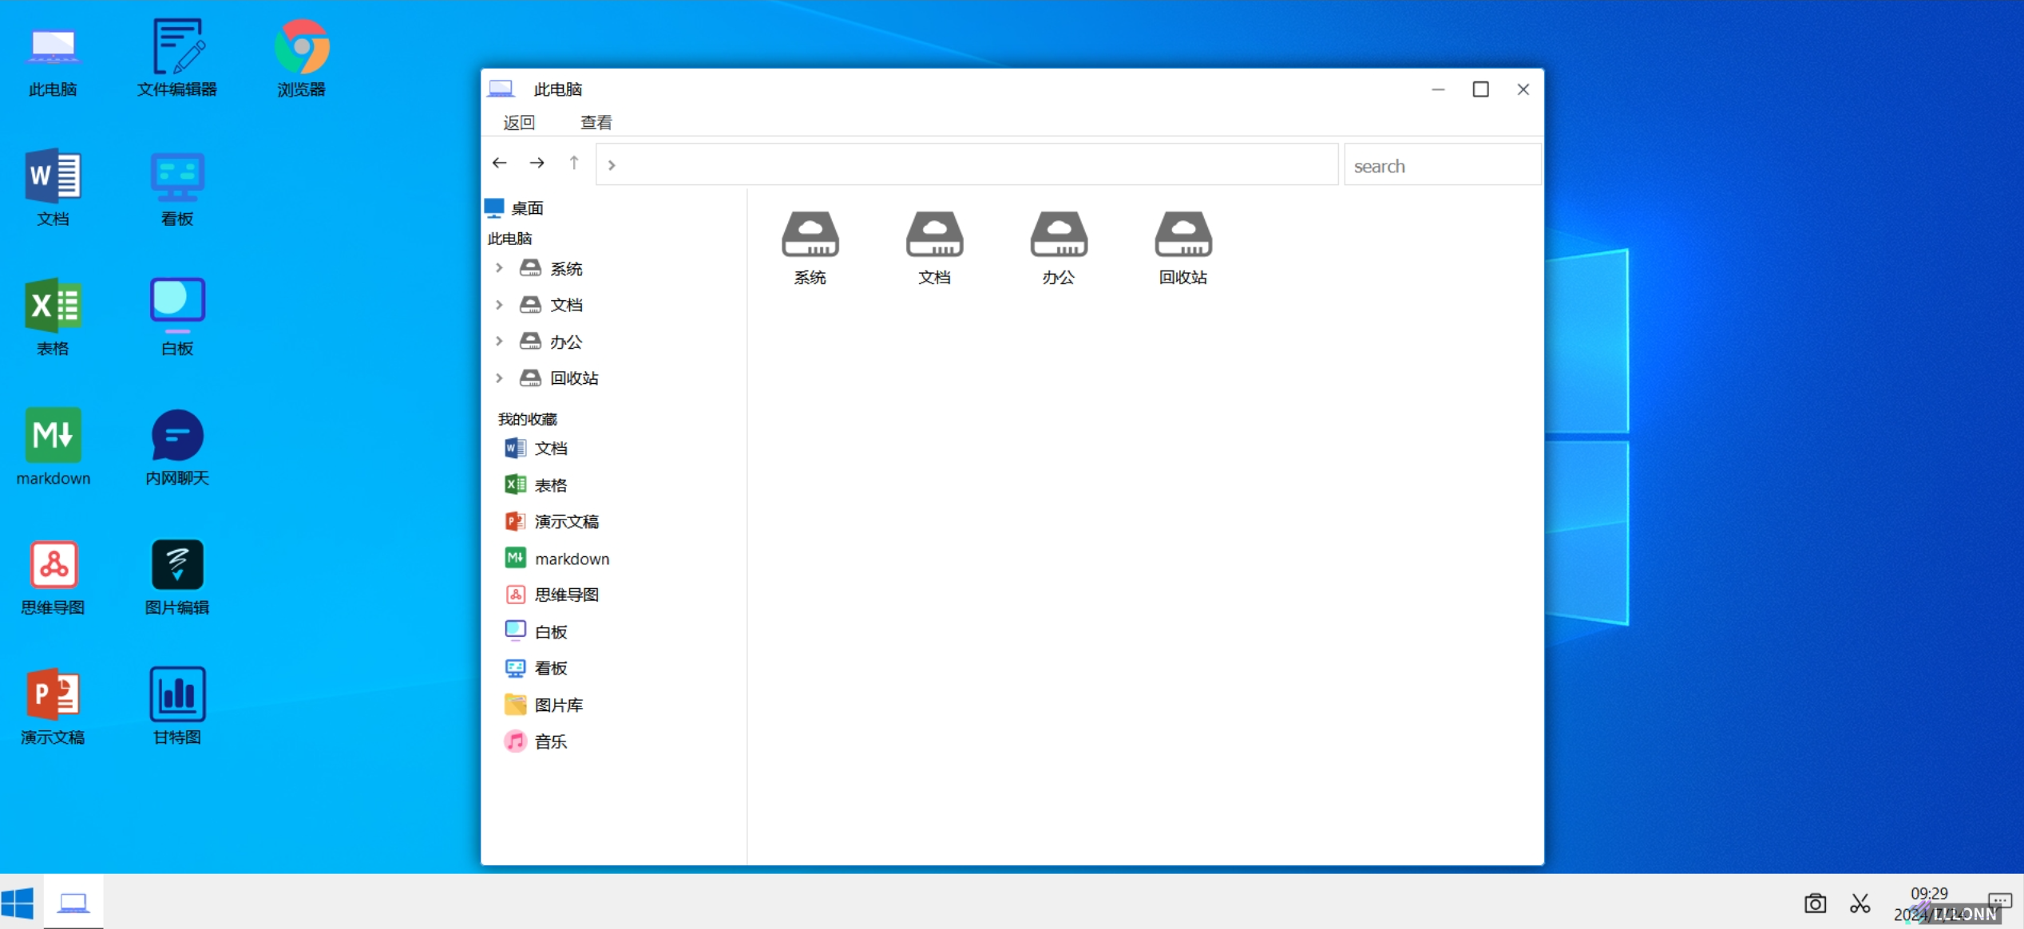Select 办公 drive in sidebar tree
Image resolution: width=2024 pixels, height=929 pixels.
(551, 342)
